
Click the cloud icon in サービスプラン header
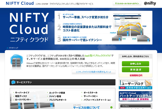pos(13,82)
